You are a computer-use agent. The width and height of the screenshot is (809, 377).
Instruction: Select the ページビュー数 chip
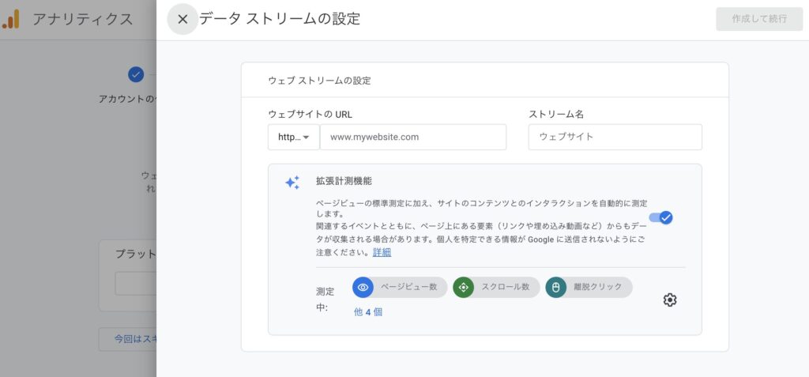click(x=400, y=287)
